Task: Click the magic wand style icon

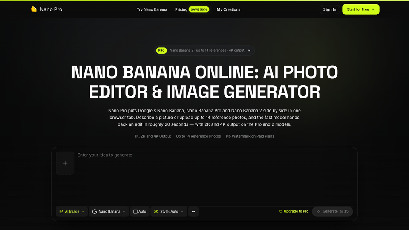Action: pyautogui.click(x=156, y=212)
